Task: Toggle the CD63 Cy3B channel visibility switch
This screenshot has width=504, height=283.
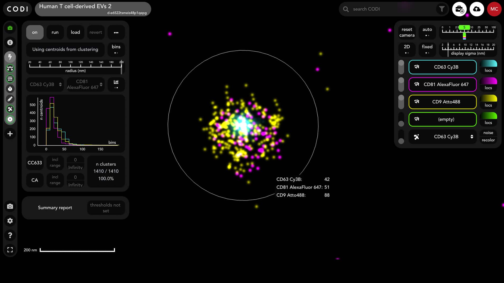Action: pyautogui.click(x=401, y=67)
